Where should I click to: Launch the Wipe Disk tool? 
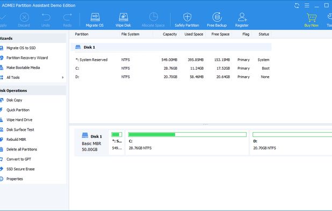123,20
